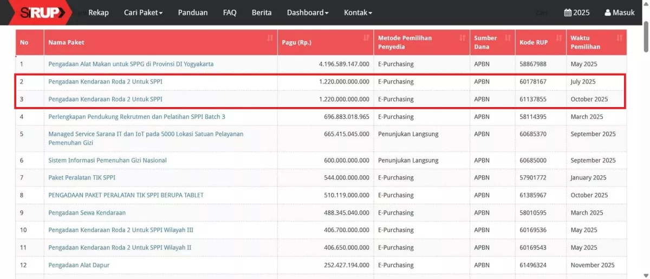Open Pengadaan Alat Dapur package link
Screen dimensions: 650x279
point(79,265)
